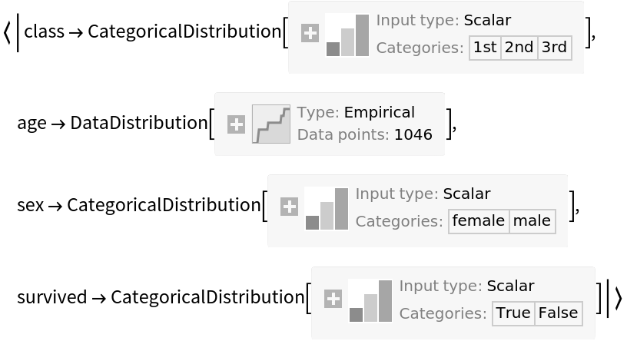The image size is (627, 341).
Task: Expand the True/False categories card
Action: [x=333, y=299]
